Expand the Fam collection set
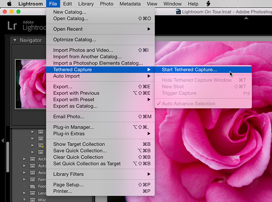The width and height of the screenshot is (272, 202). pyautogui.click(x=24, y=180)
